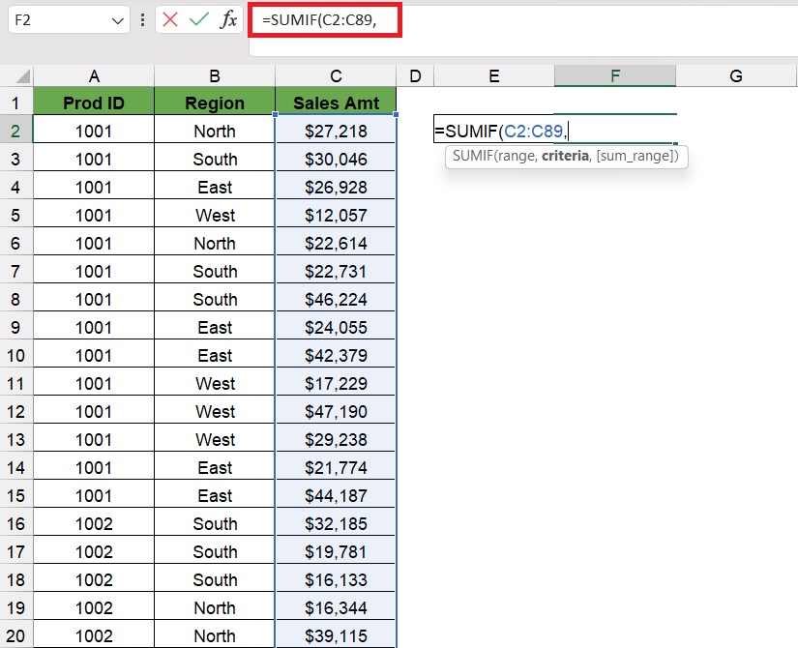Image resolution: width=798 pixels, height=648 pixels.
Task: Select row 10 header
Action: tap(15, 355)
